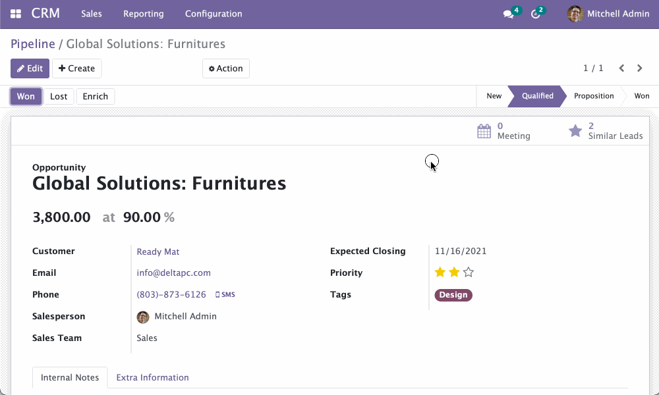659x395 pixels.
Task: Open the Action dropdown
Action: 226,68
